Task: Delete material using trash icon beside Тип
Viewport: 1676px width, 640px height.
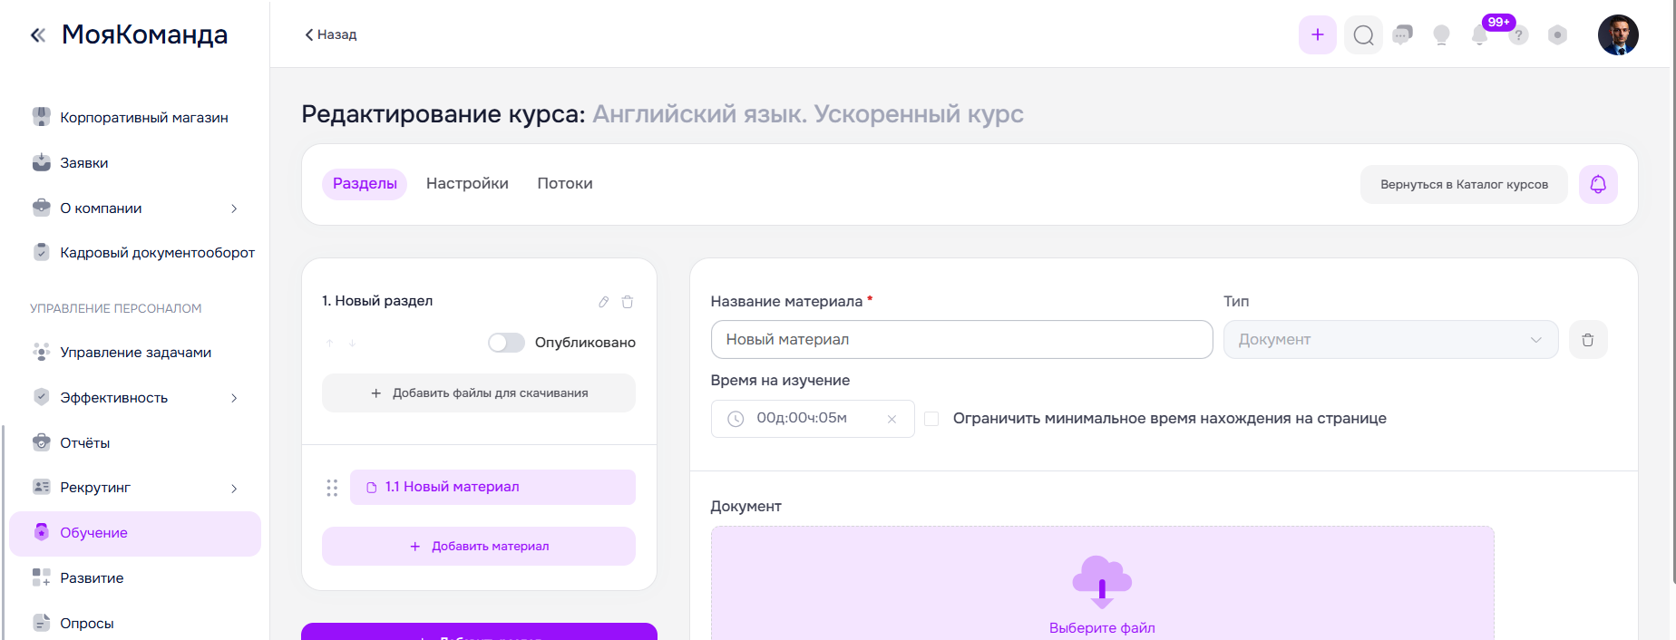Action: click(1587, 340)
